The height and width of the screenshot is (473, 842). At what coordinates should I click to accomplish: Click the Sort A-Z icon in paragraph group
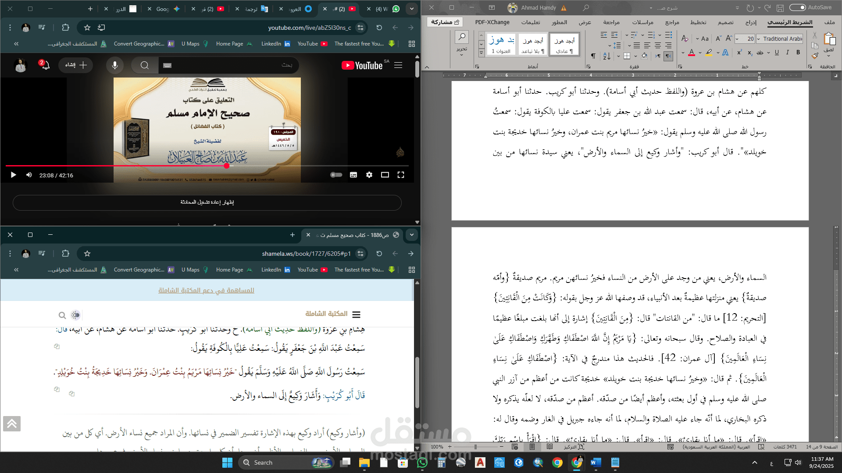(x=607, y=56)
